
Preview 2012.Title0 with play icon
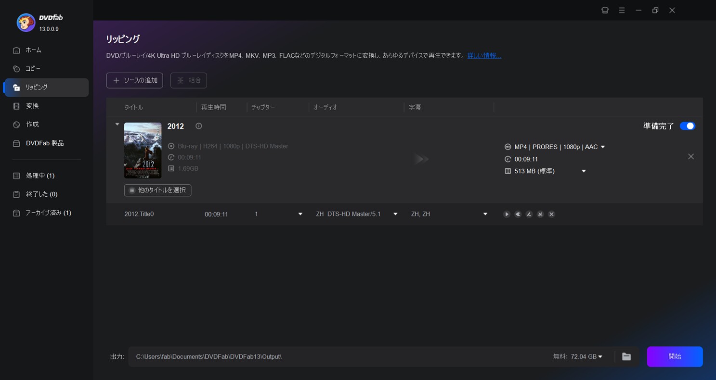coord(507,215)
